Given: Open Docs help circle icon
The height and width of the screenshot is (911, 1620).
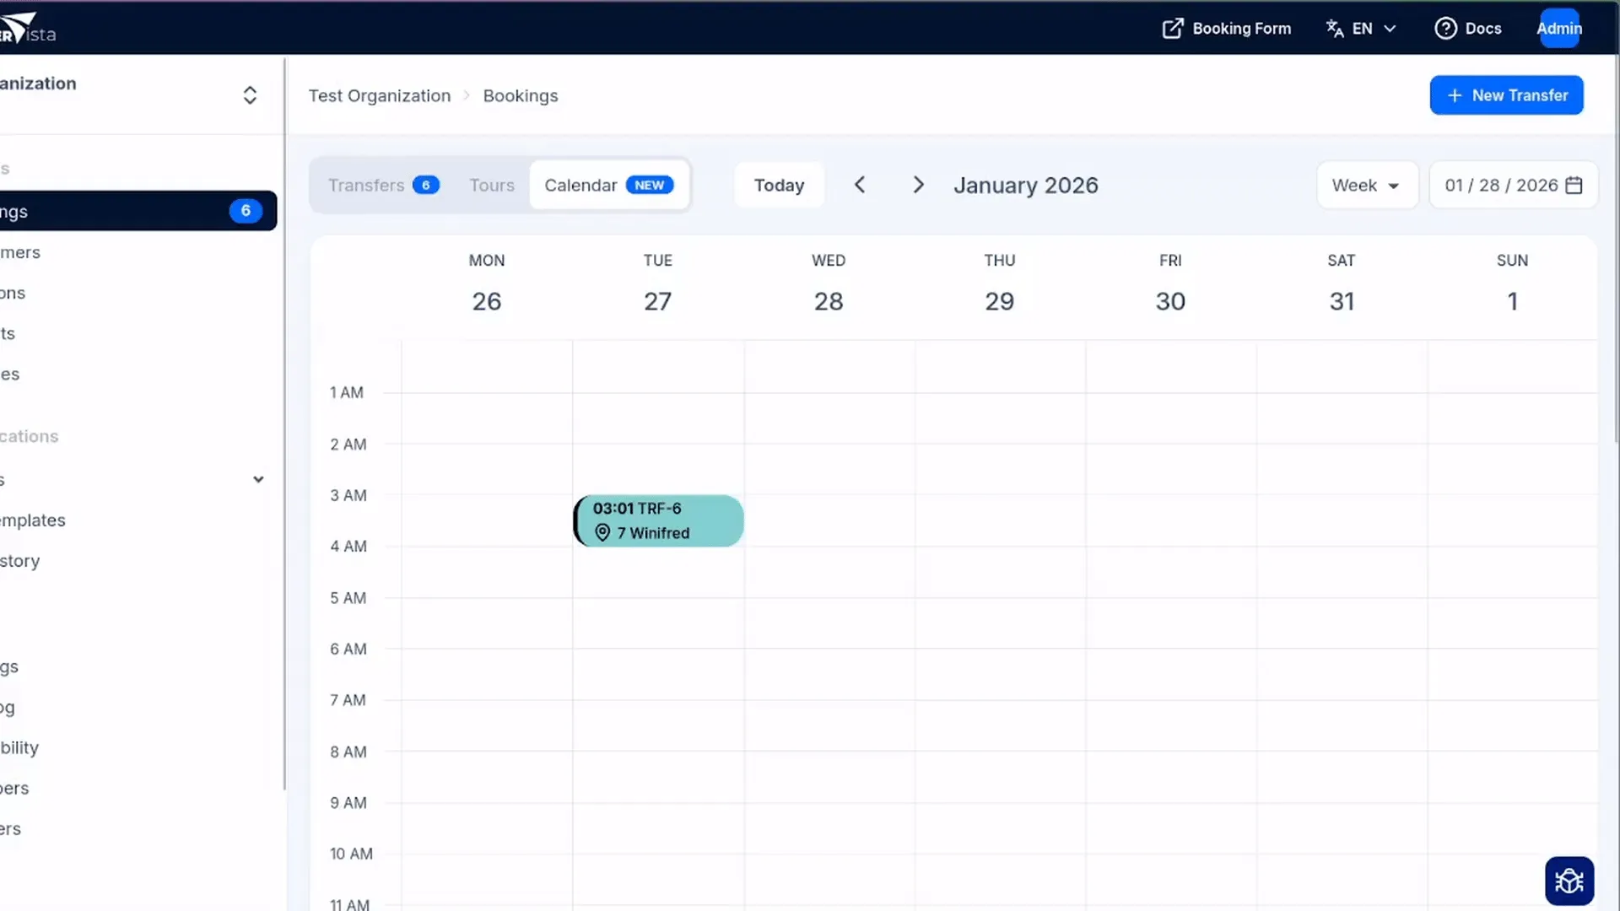Looking at the screenshot, I should (1445, 29).
